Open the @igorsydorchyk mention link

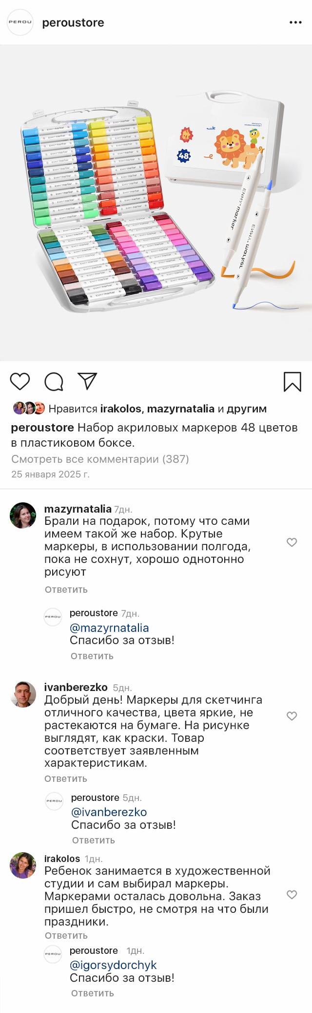tap(113, 965)
